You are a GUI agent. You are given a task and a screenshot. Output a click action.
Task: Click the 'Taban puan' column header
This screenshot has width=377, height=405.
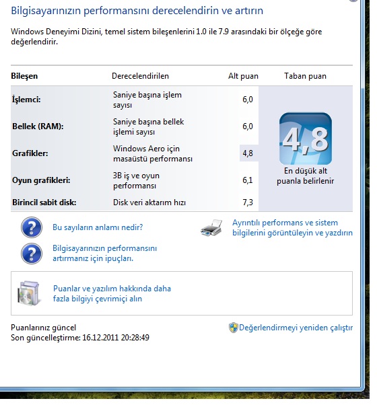[x=305, y=76]
